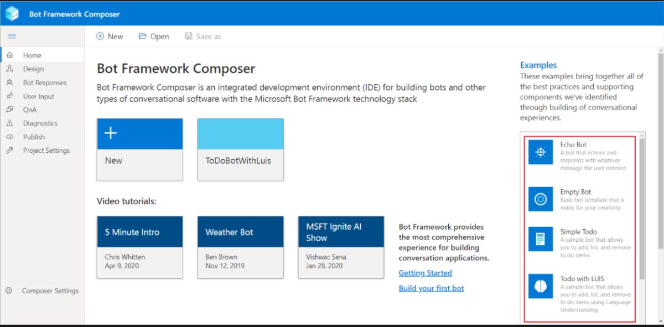Click the QnA chat icon
Screen dimensions: 664x327
[9, 110]
